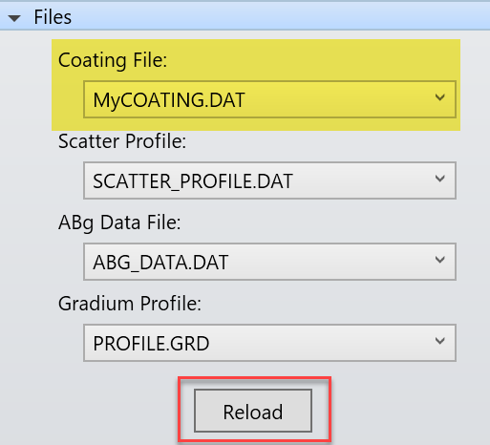Open the Coating File dropdown arrow
The height and width of the screenshot is (445, 490).
440,97
